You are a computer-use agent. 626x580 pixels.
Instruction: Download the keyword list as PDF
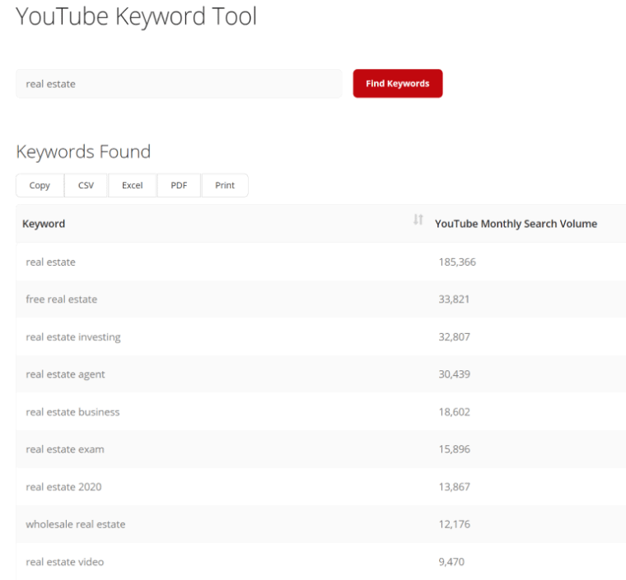tap(179, 186)
